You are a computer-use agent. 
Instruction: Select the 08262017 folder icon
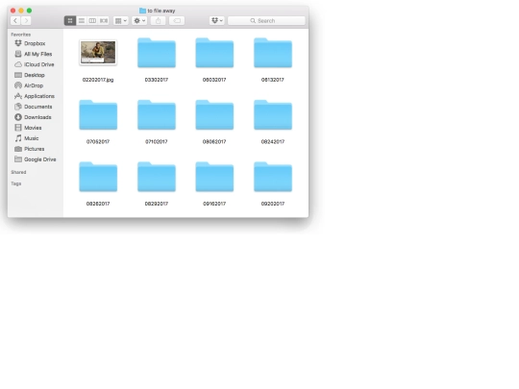(x=98, y=177)
